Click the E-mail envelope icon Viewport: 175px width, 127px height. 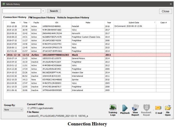(158, 108)
